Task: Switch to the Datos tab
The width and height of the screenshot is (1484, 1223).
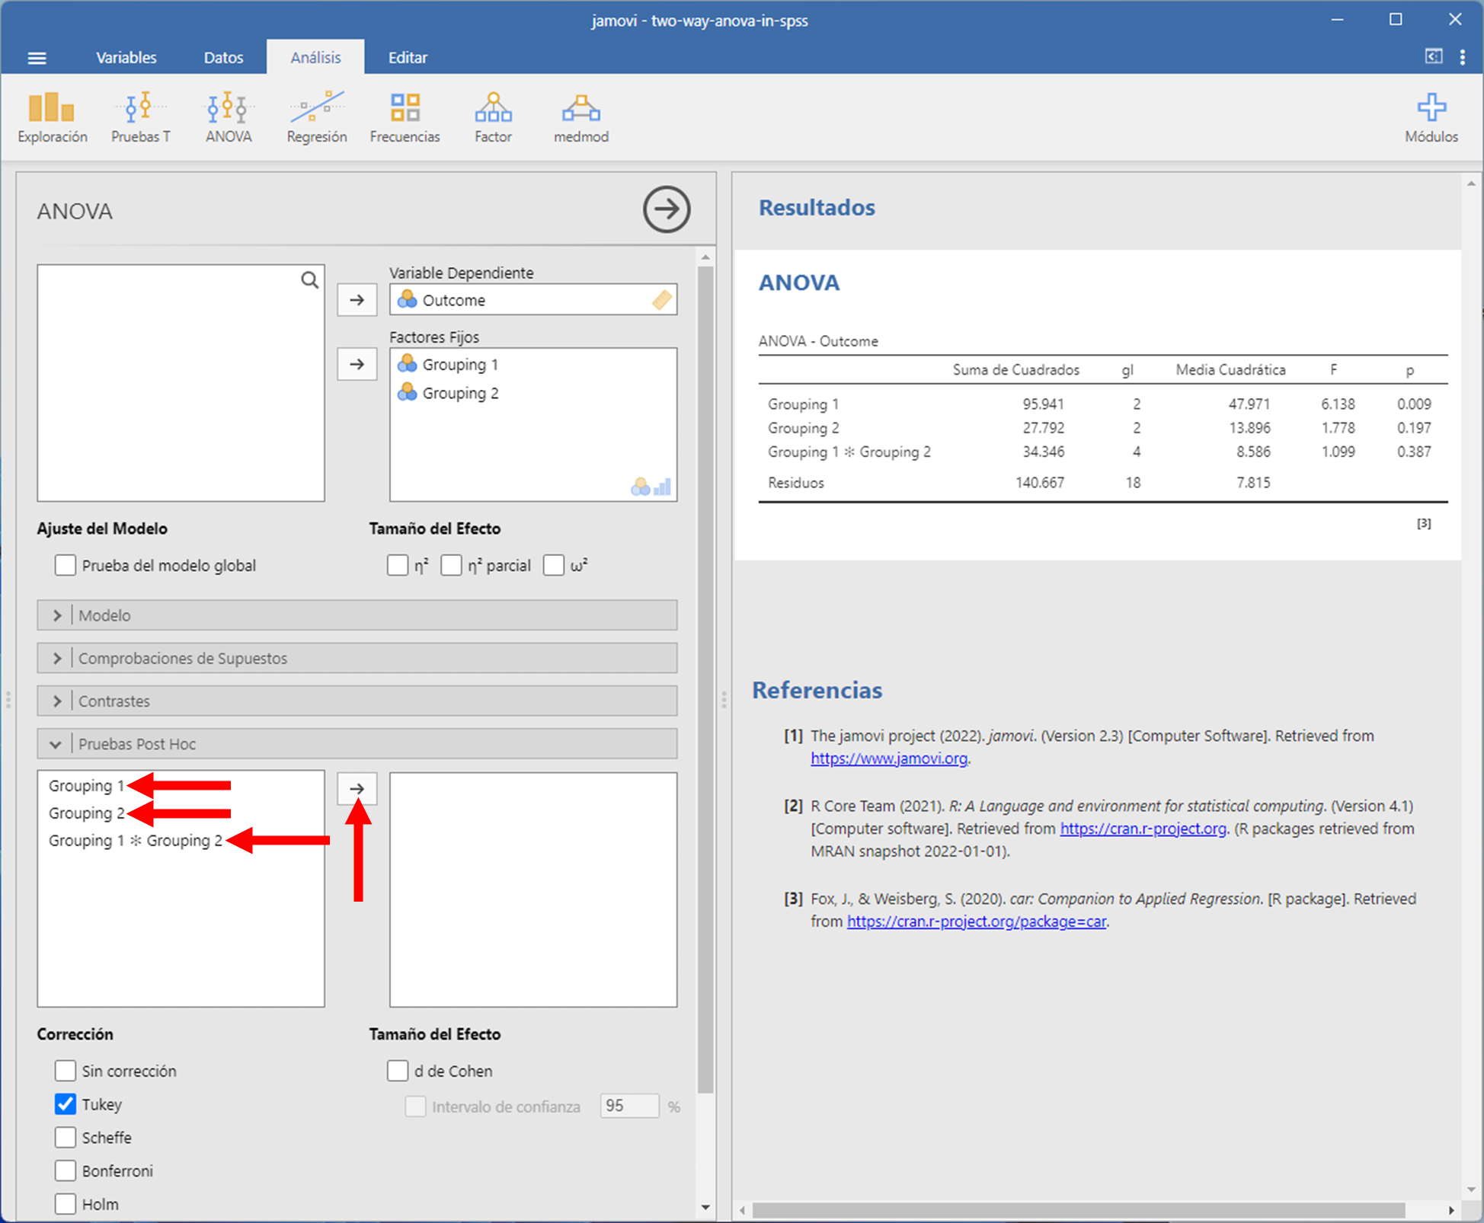Action: [223, 58]
